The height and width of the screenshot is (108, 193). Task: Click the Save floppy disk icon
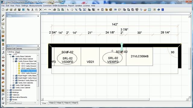click(x=19, y=10)
